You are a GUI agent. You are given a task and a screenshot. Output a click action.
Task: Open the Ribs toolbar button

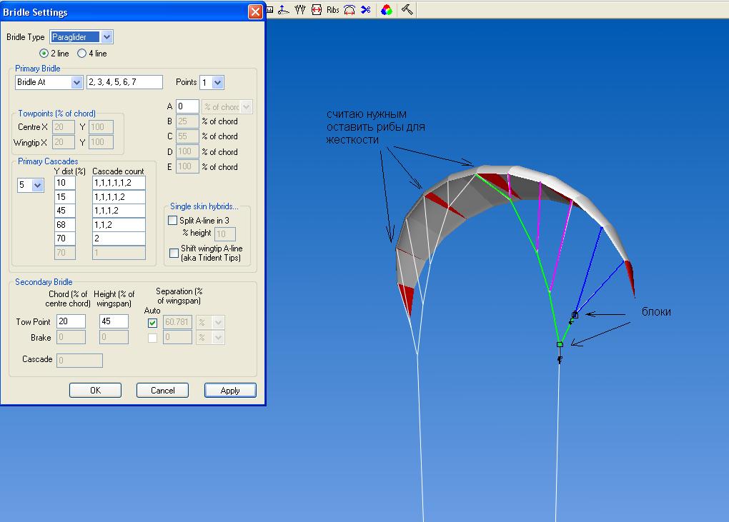(x=332, y=10)
